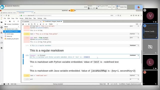Interrupt the kernel with stop icon

click(40, 24)
